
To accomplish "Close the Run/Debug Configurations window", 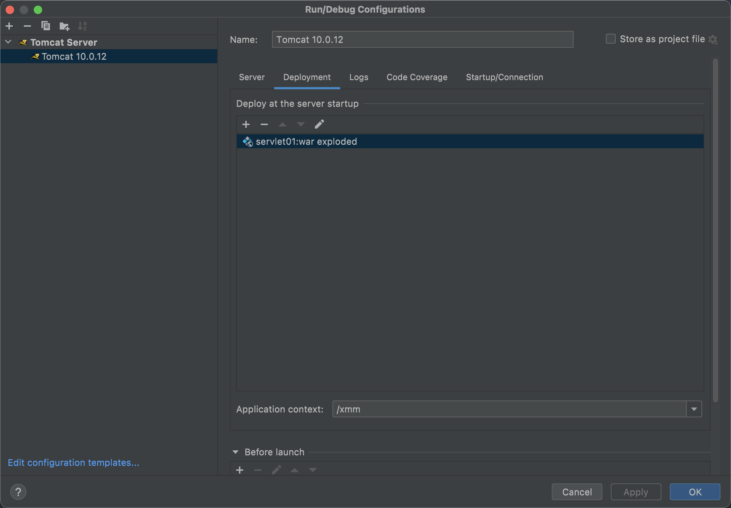I will click(x=10, y=10).
